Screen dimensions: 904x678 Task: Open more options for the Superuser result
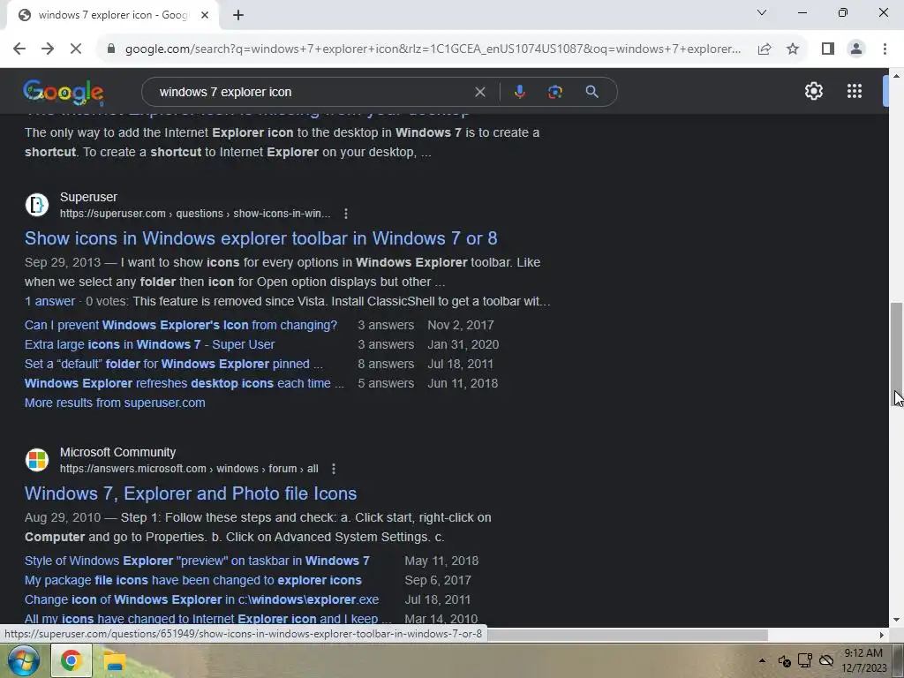pyautogui.click(x=346, y=214)
